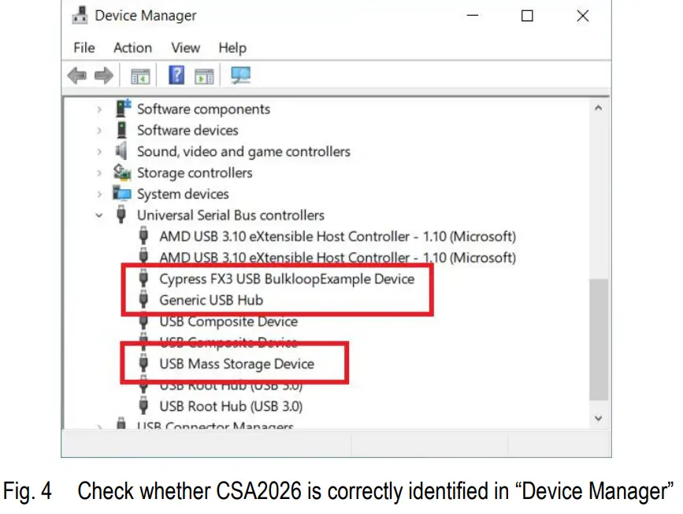The image size is (683, 514).
Task: Select first AMD USB 3.10 eXtensible Host Controller
Action: coord(338,237)
